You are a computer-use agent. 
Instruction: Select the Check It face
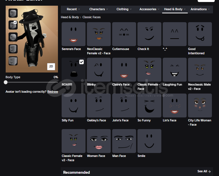pos(149,34)
